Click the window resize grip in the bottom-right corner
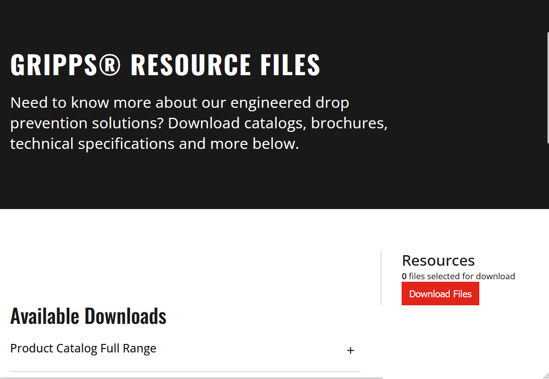Screen dimensions: 549x379 pyautogui.click(x=546, y=376)
